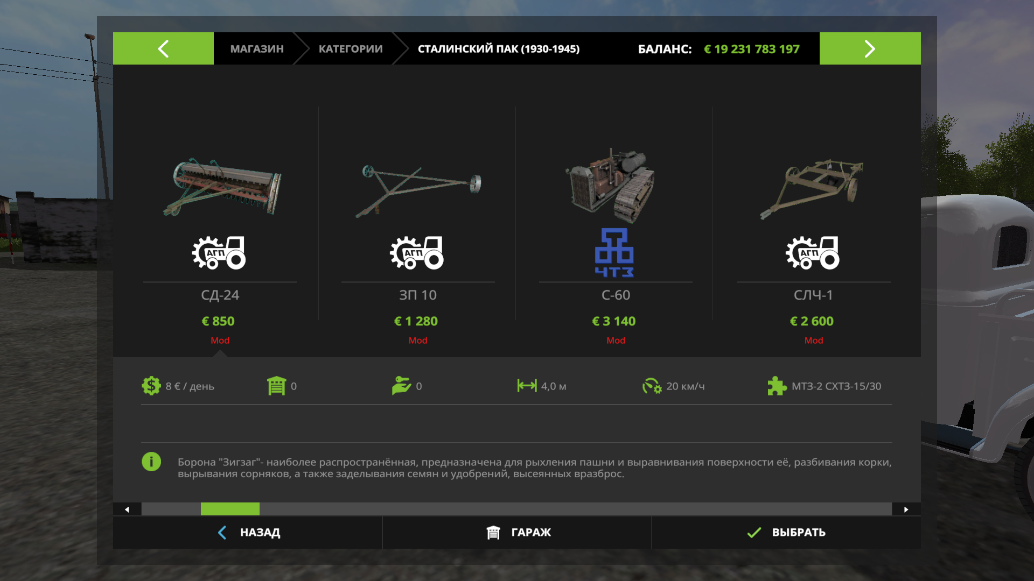1034x581 pixels.
Task: Go to next category with right arrow
Action: click(x=870, y=48)
